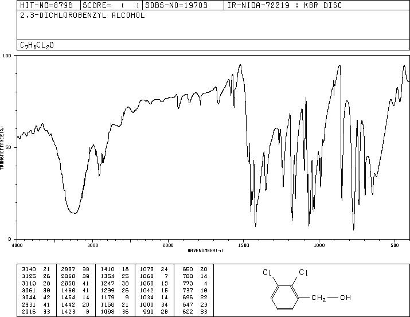Click the CH2 label in the structure diagram

[x=319, y=298]
